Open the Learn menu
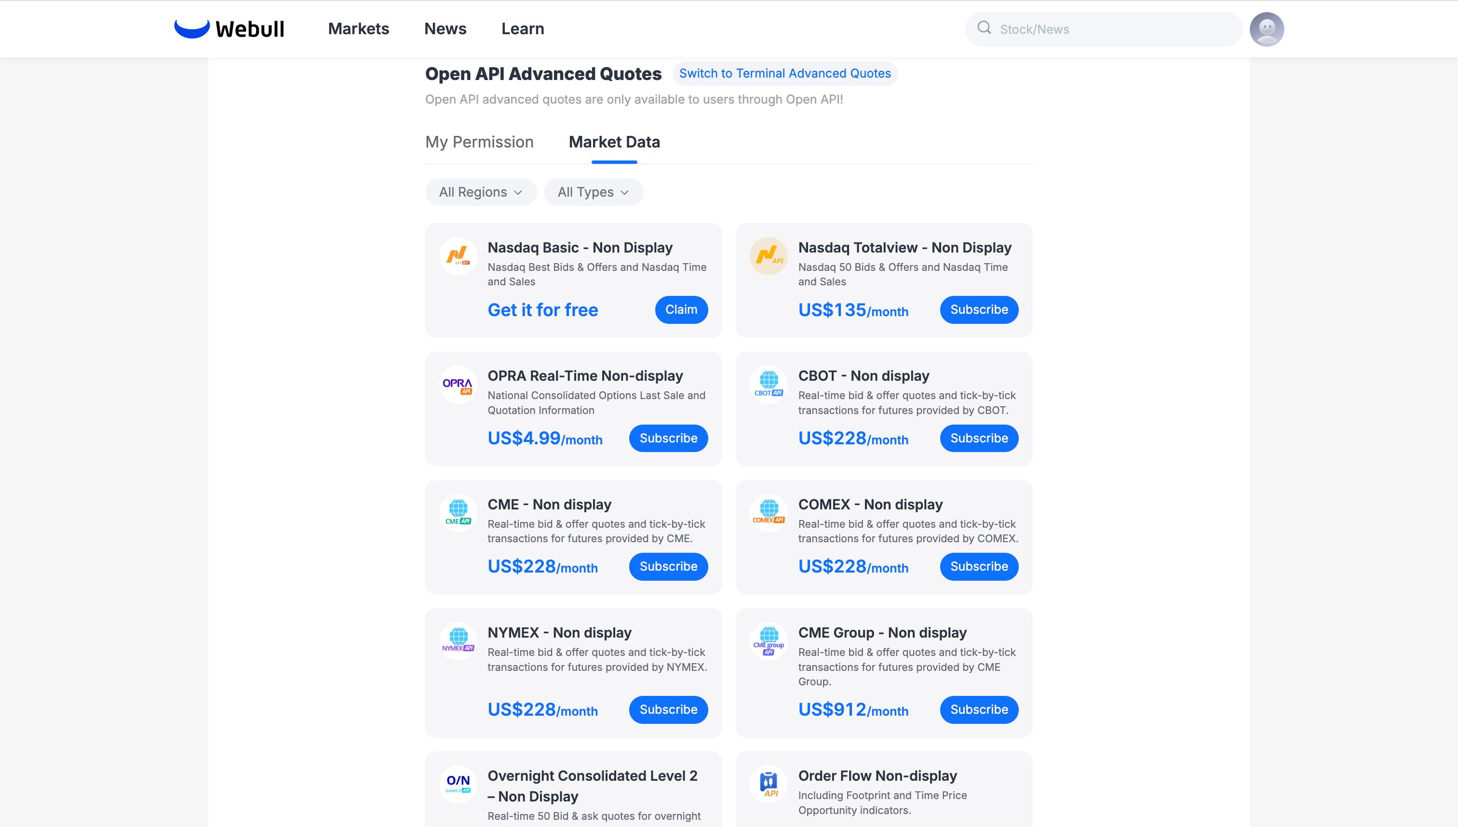 [x=523, y=29]
